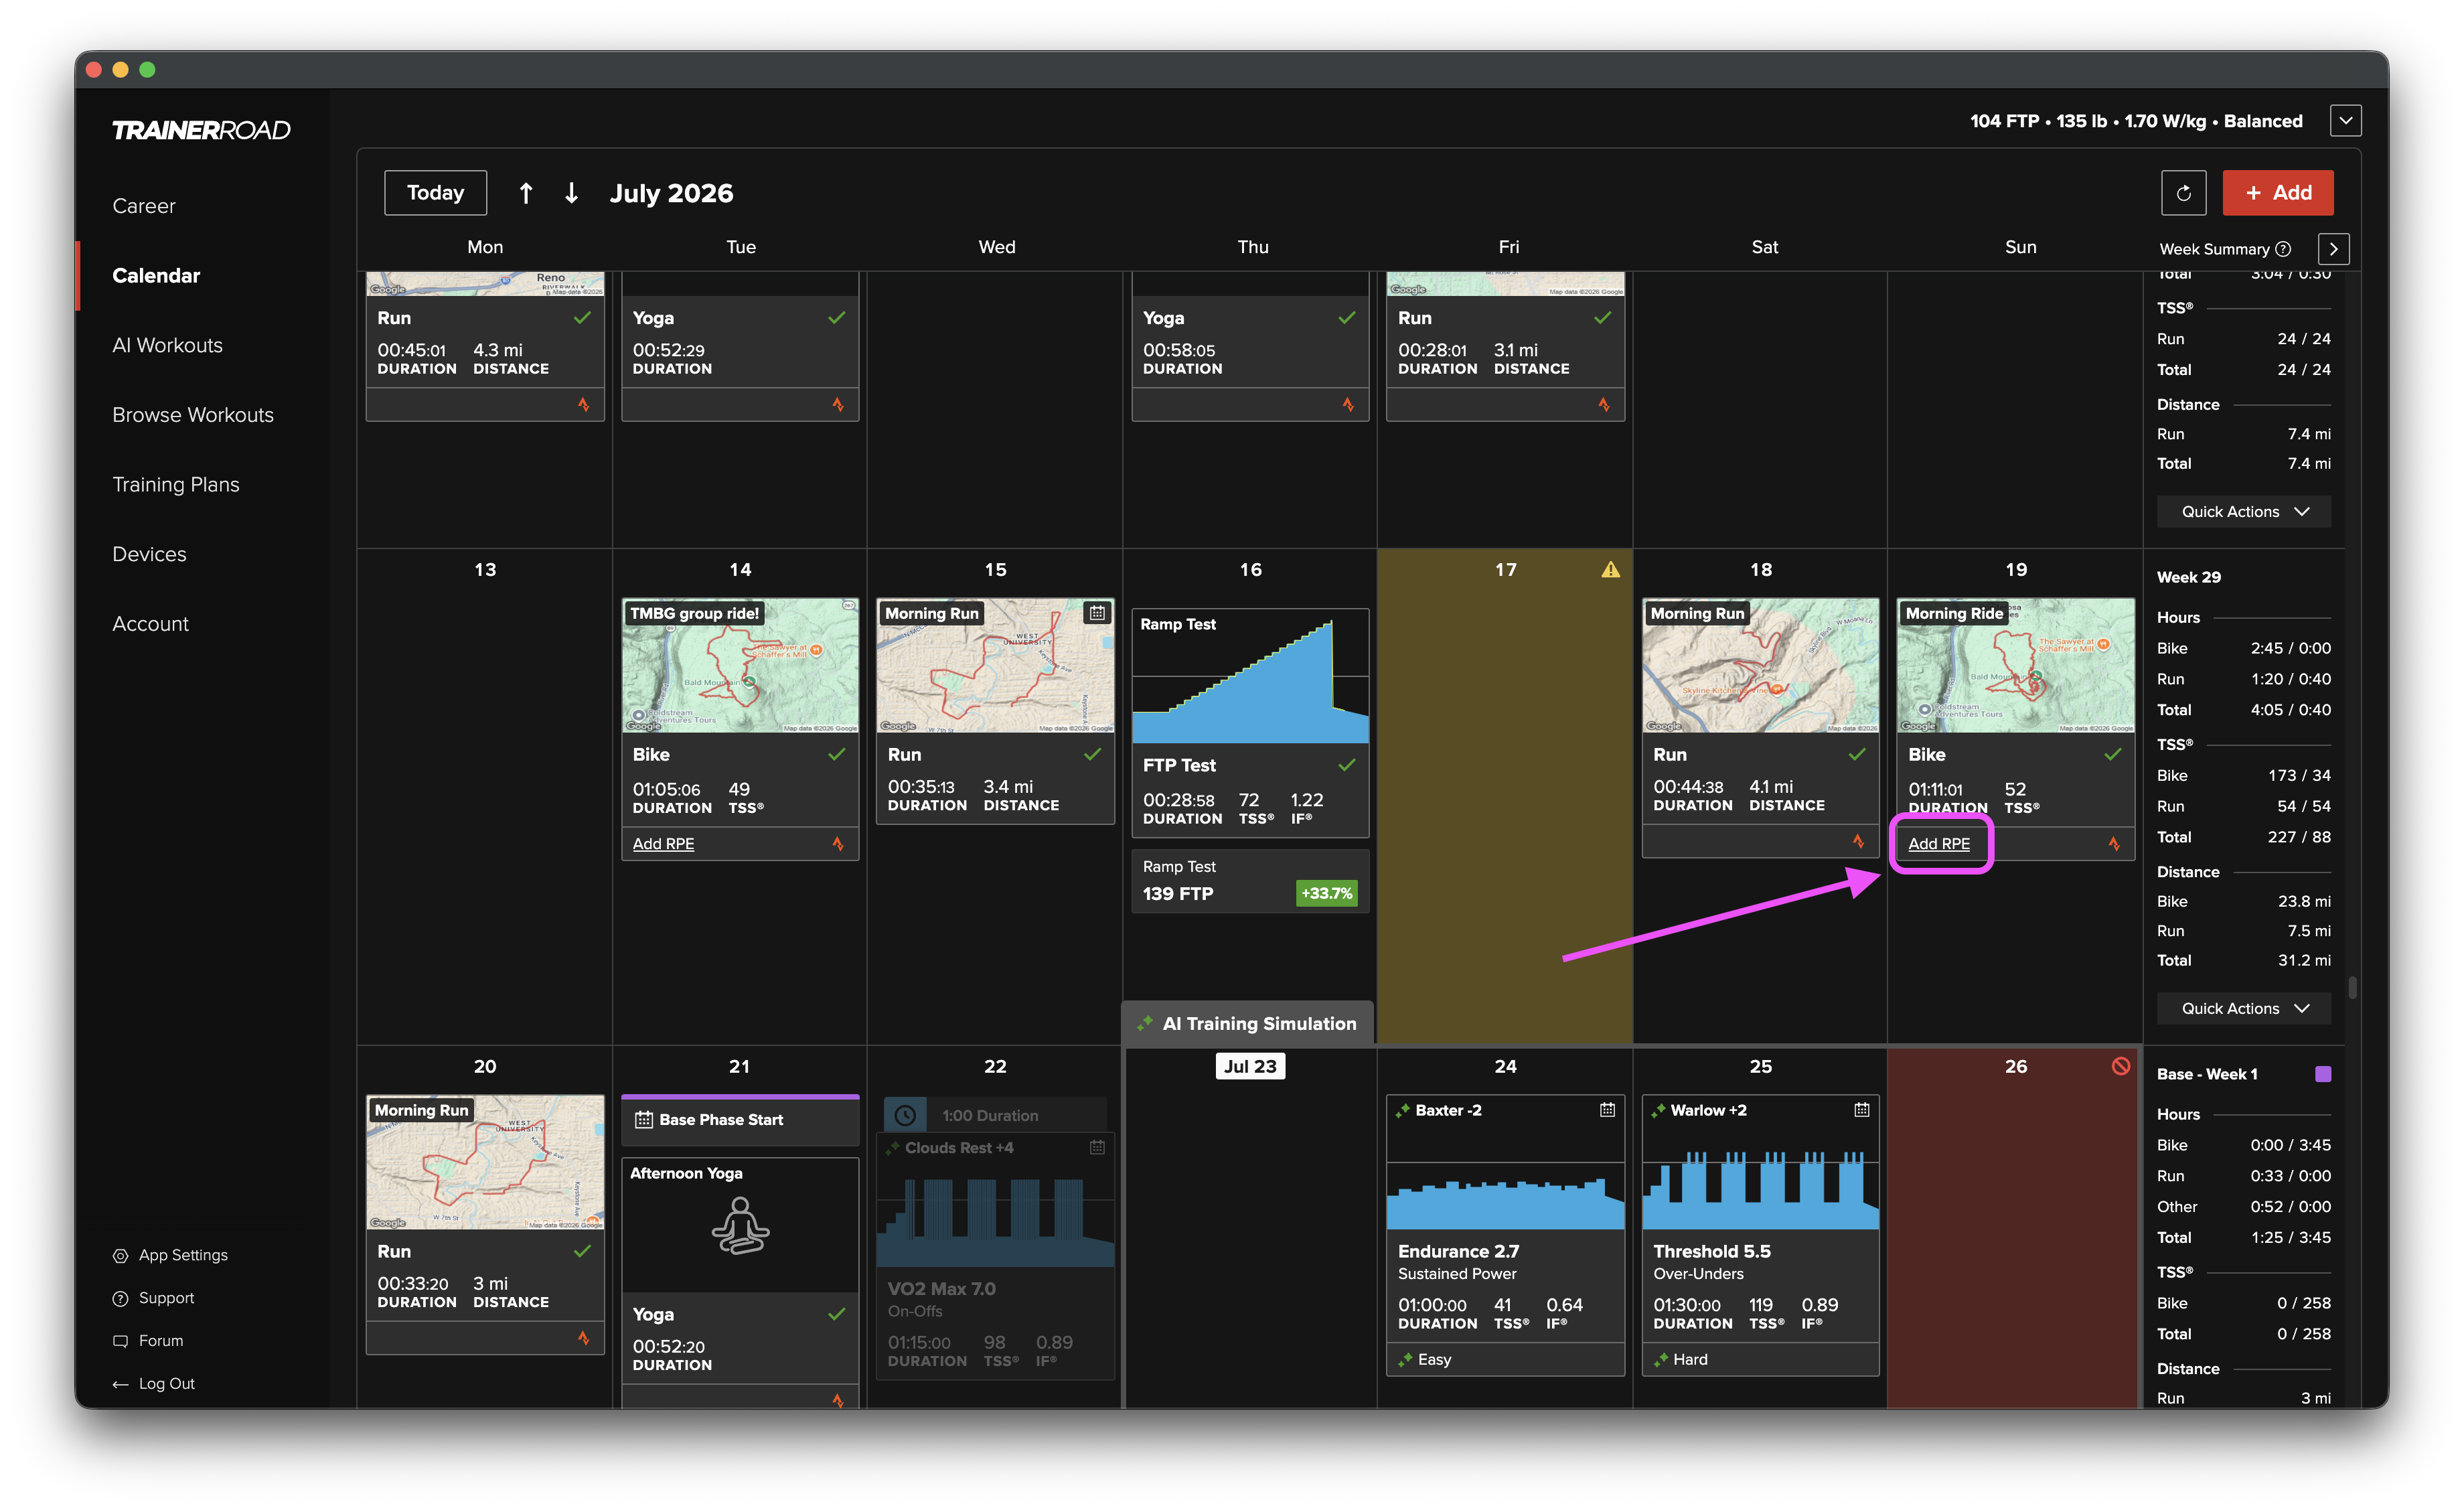Open the TMBG group ride map thumbnail
Image resolution: width=2464 pixels, height=1508 pixels.
click(740, 666)
